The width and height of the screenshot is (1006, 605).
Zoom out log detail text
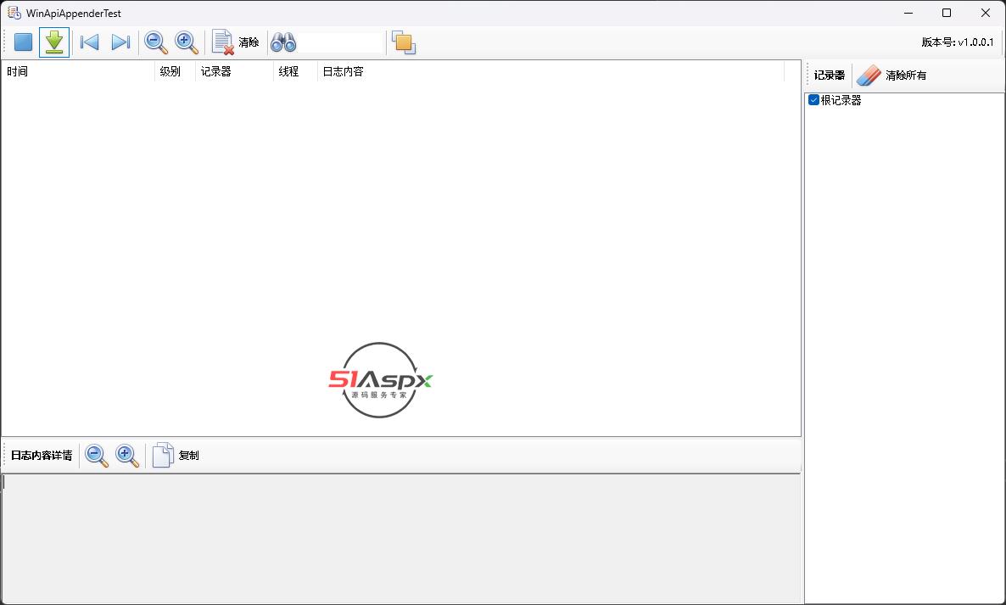tap(96, 456)
